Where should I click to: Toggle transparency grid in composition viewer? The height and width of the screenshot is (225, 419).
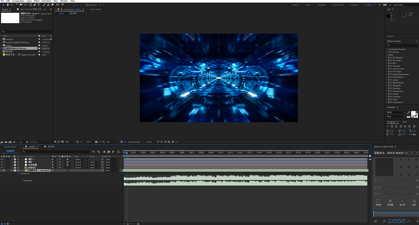pos(125,142)
